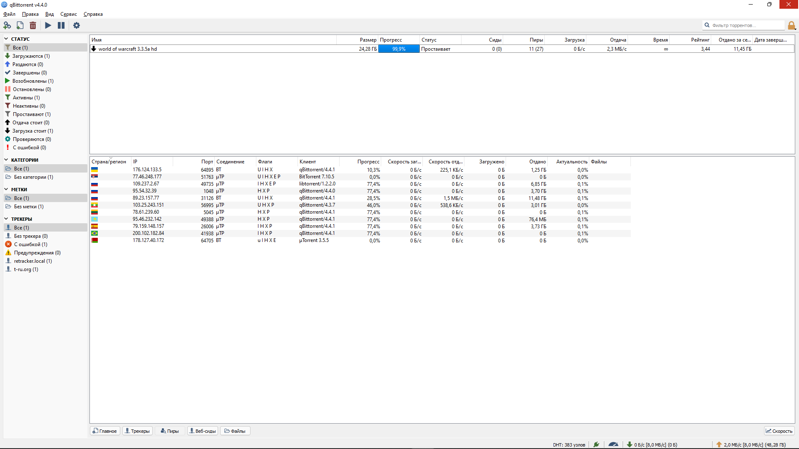This screenshot has width=799, height=449.
Task: Click the add torrent link toolbar icon
Action: coord(7,25)
